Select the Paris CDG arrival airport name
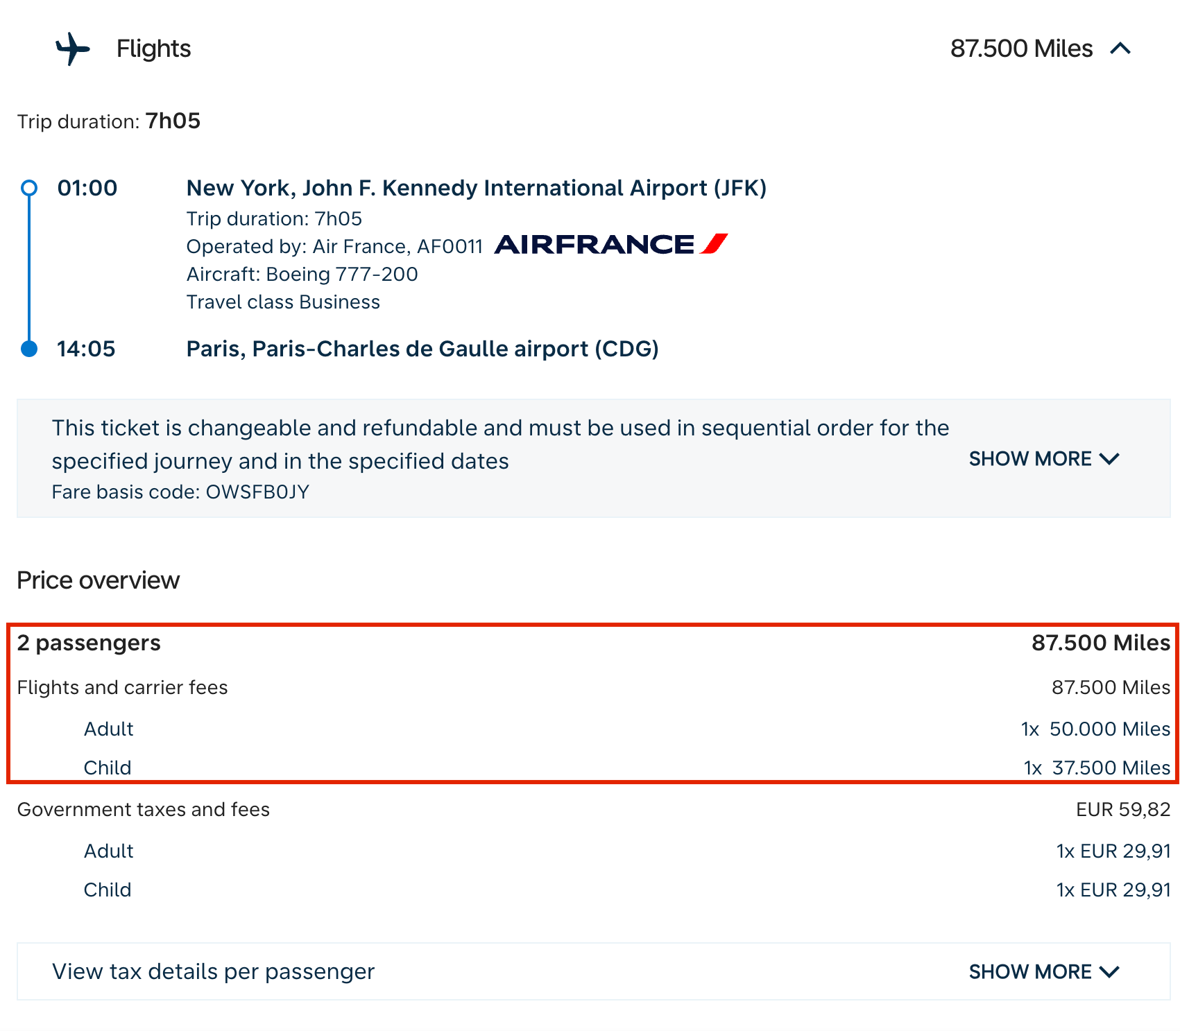 tap(422, 349)
